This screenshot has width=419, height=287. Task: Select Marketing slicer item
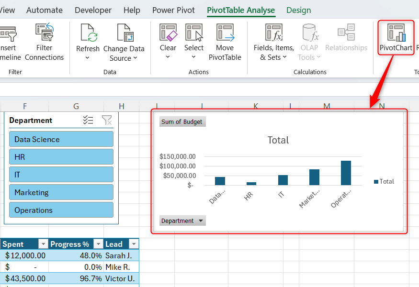[61, 192]
